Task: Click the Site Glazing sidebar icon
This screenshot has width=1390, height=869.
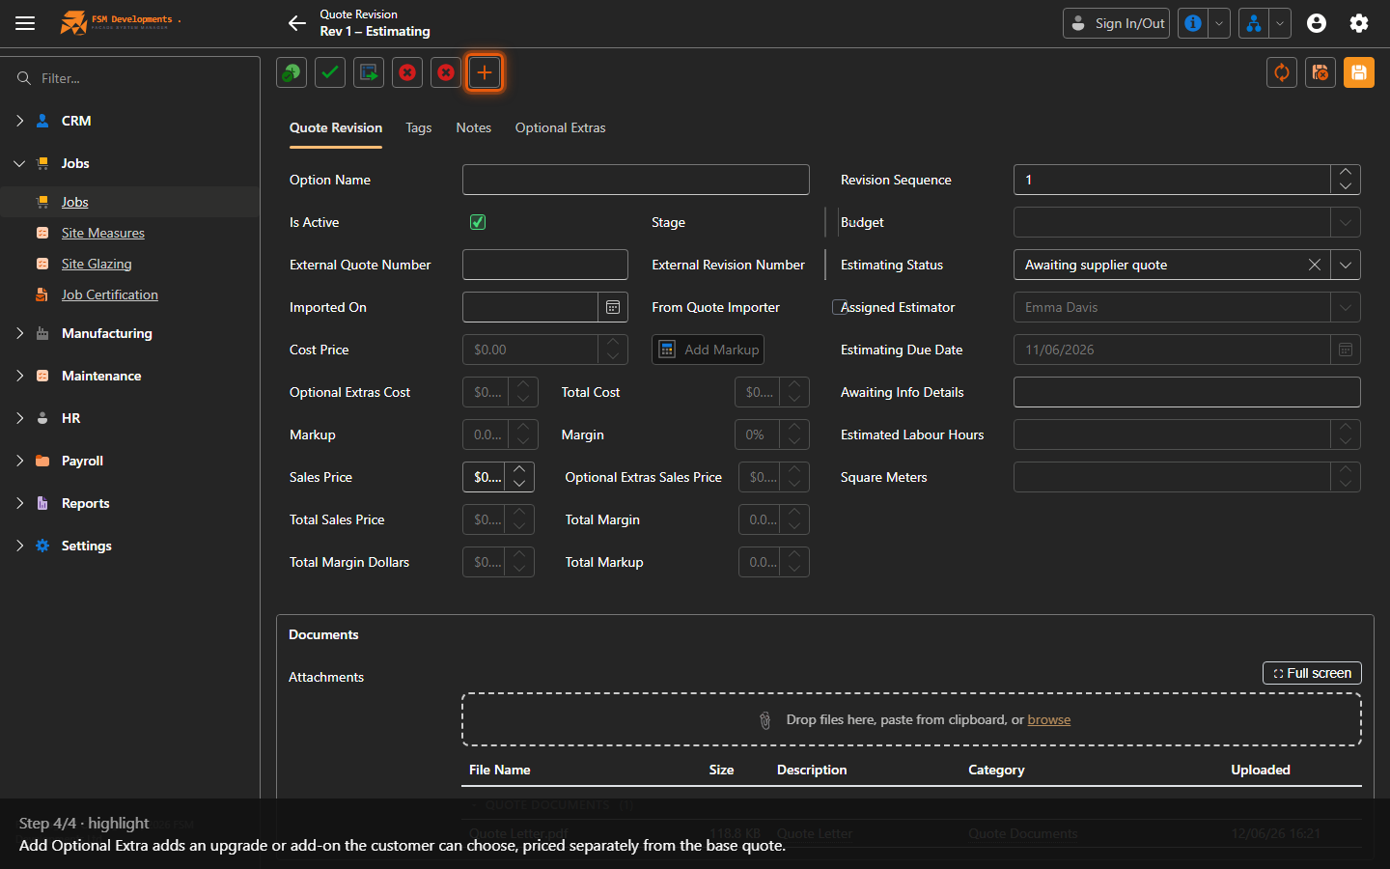Action: pos(42,264)
